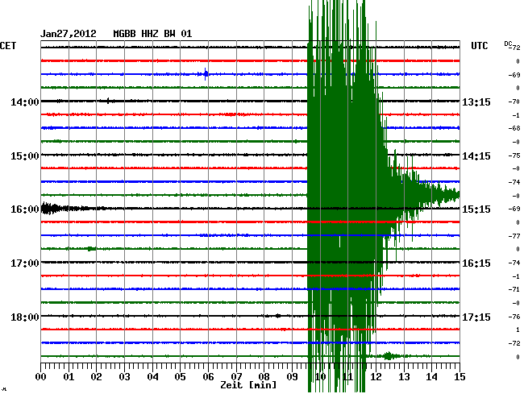Click the blue spike near minute 06

tap(206, 74)
